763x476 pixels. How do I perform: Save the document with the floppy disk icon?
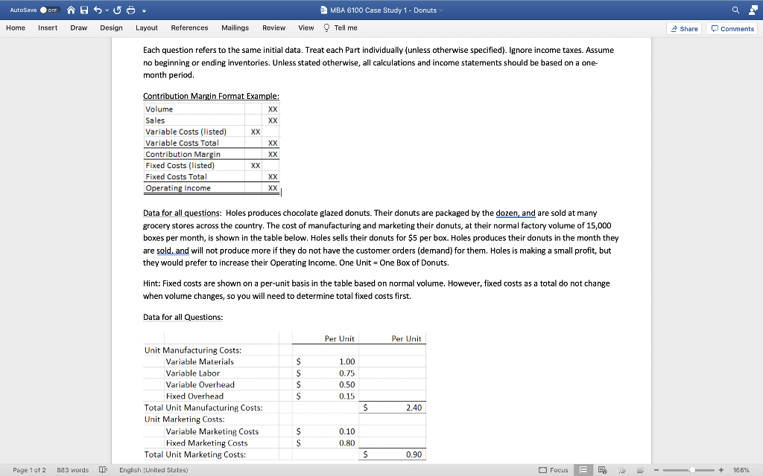[84, 10]
